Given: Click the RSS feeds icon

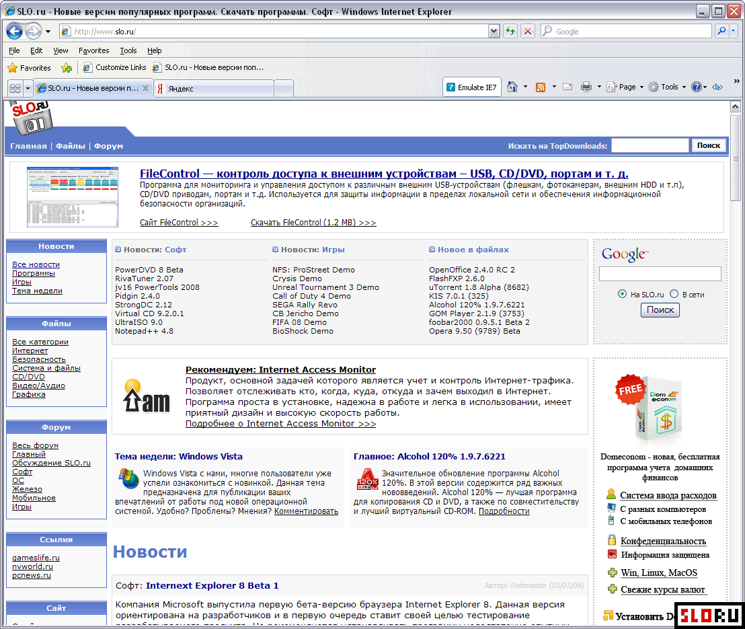Looking at the screenshot, I should [x=541, y=87].
